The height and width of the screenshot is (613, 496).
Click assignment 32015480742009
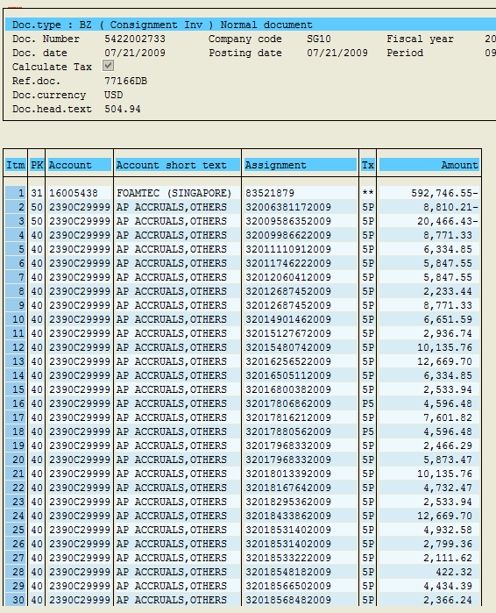pos(288,347)
